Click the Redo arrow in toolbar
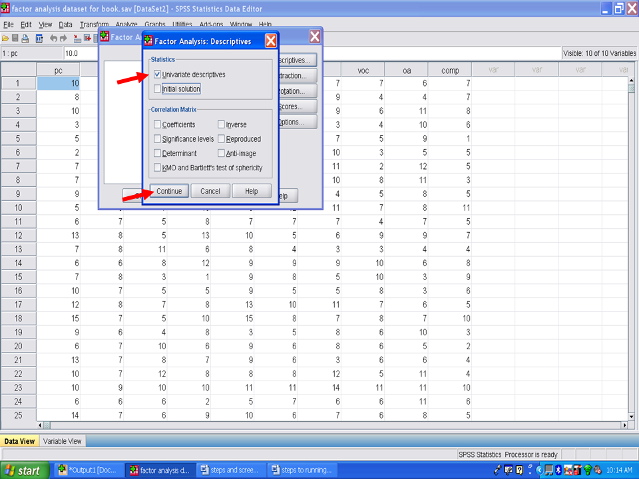Image resolution: width=639 pixels, height=479 pixels. [x=64, y=38]
